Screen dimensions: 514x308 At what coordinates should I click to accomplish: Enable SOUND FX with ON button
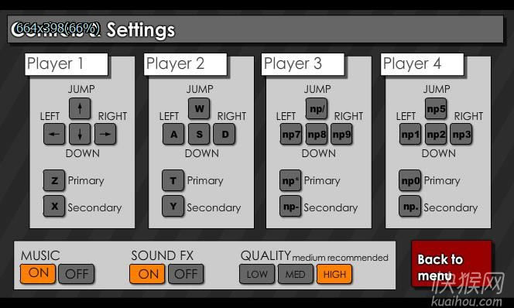tap(147, 274)
